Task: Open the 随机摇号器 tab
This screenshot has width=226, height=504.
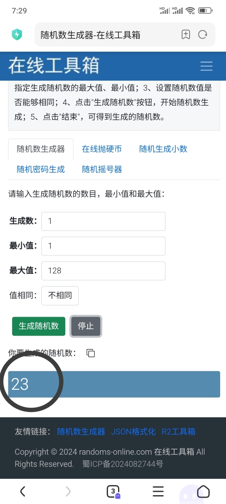Action: click(102, 170)
